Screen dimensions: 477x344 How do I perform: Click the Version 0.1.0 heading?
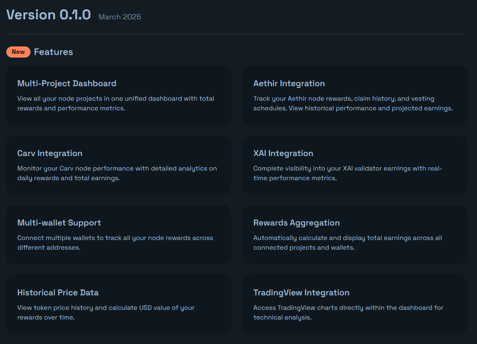[x=49, y=15]
